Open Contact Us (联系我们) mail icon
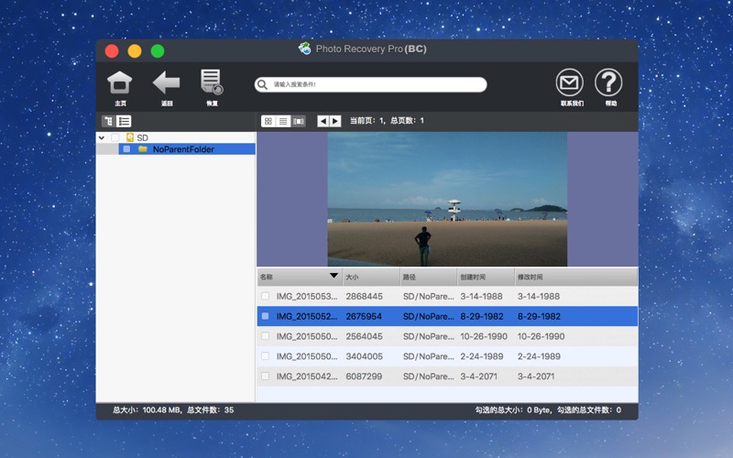 (569, 83)
